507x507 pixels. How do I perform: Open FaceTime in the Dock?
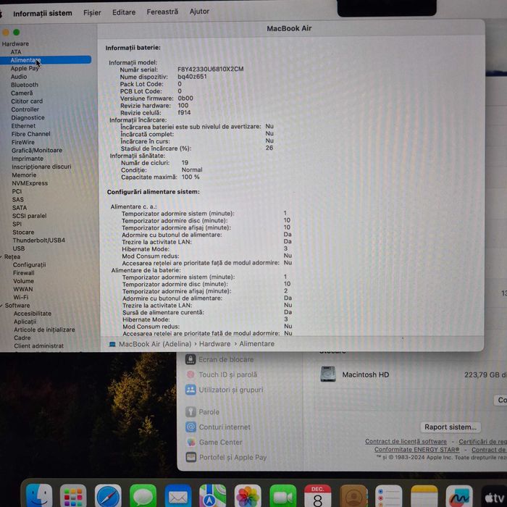[283, 496]
